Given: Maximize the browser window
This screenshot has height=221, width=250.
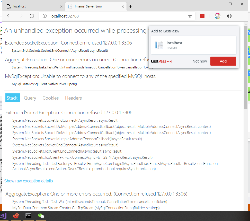Looking at the screenshot, I should click(x=230, y=4).
